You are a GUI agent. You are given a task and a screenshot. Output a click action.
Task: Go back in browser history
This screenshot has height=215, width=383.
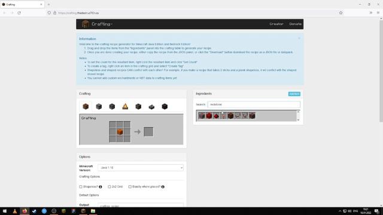click(x=4, y=13)
